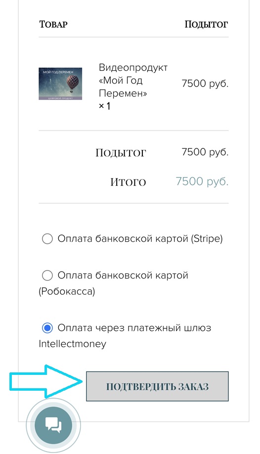The height and width of the screenshot is (454, 260).
Task: Click the blue arrow pointing to button
Action: (46, 382)
